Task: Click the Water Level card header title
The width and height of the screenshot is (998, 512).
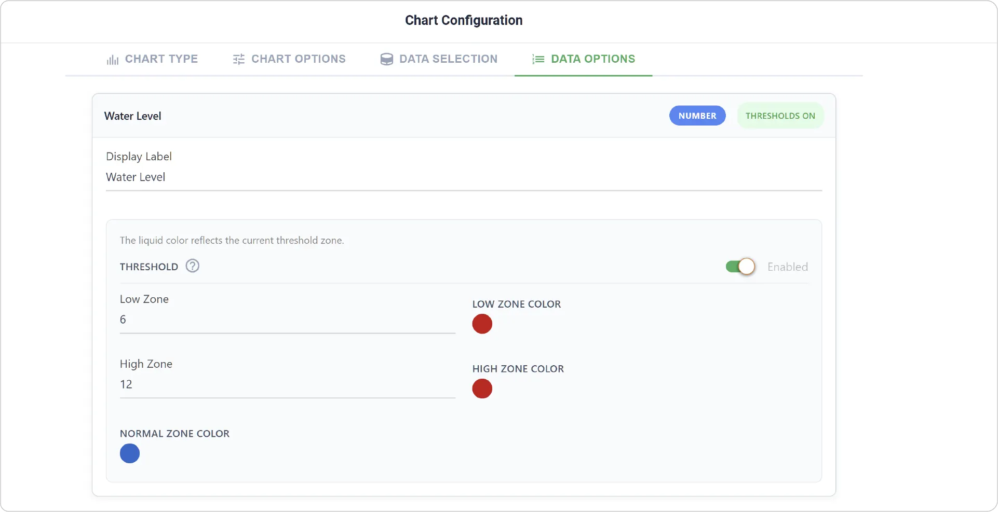Action: (133, 116)
